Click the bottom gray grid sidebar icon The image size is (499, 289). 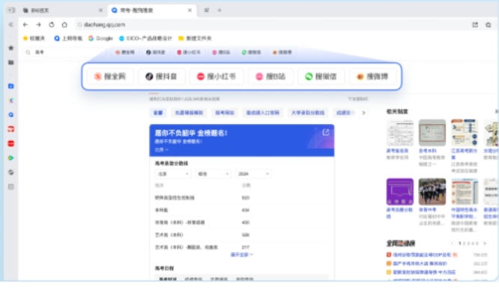pos(10,187)
